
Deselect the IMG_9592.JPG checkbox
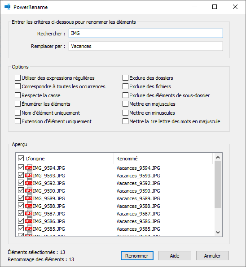click(21, 183)
